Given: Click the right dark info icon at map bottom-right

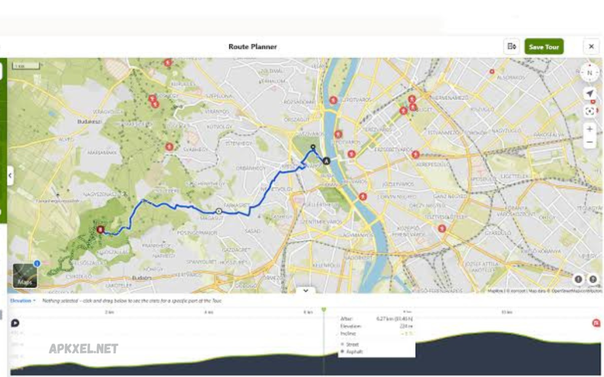Looking at the screenshot, I should (x=593, y=279).
